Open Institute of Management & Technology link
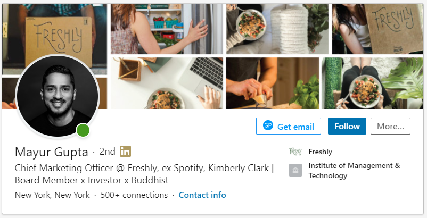 coord(354,171)
